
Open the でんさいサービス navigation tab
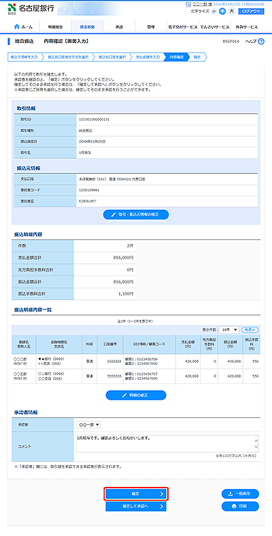[215, 27]
